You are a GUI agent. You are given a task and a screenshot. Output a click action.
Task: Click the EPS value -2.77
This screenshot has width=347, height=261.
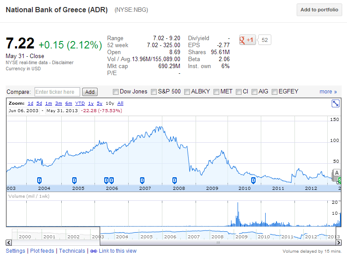[223, 45]
